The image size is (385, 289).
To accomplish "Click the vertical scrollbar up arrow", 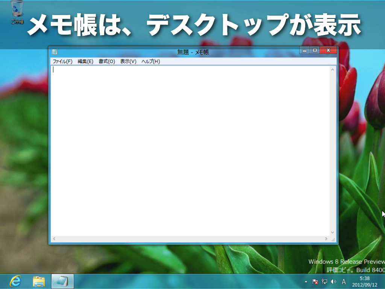I will pyautogui.click(x=332, y=70).
